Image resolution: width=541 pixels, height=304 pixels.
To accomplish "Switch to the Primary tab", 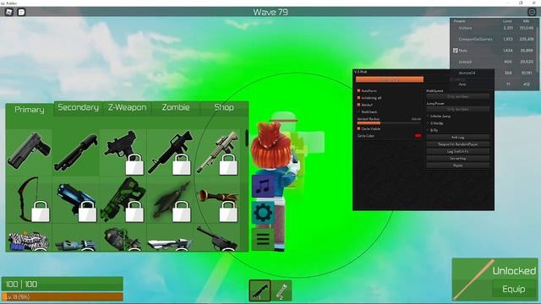I will [30, 110].
